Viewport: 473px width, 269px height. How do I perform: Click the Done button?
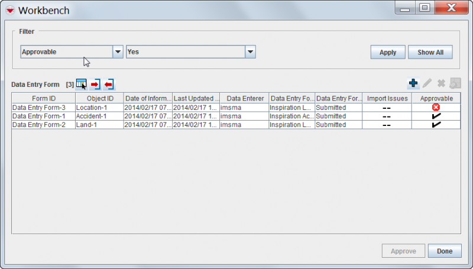444,251
